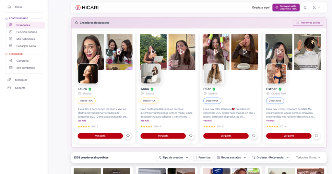Click Ver perfil button for Anna
332x174 pixels.
[x=163, y=136]
